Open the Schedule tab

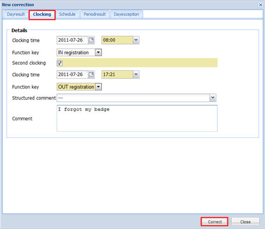pyautogui.click(x=67, y=14)
